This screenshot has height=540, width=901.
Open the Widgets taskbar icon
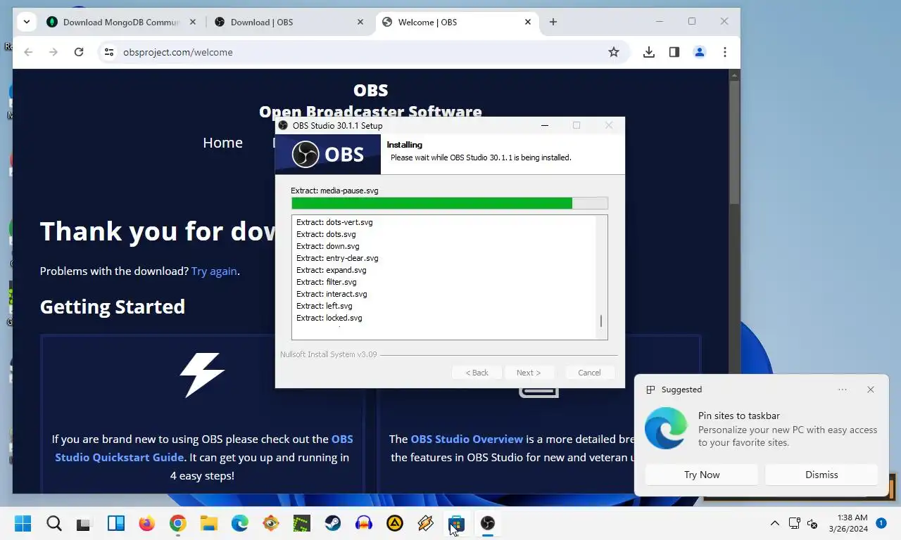[x=116, y=523]
